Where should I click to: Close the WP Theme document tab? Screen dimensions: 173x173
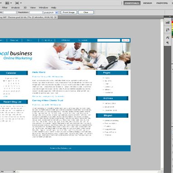[x=55, y=17]
